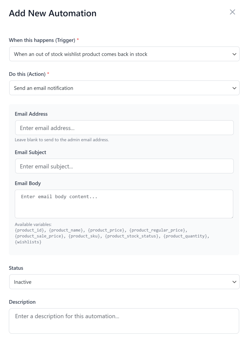This screenshot has width=248, height=344.
Task: Click the Action dropdown chevron arrow
Action: pos(235,88)
